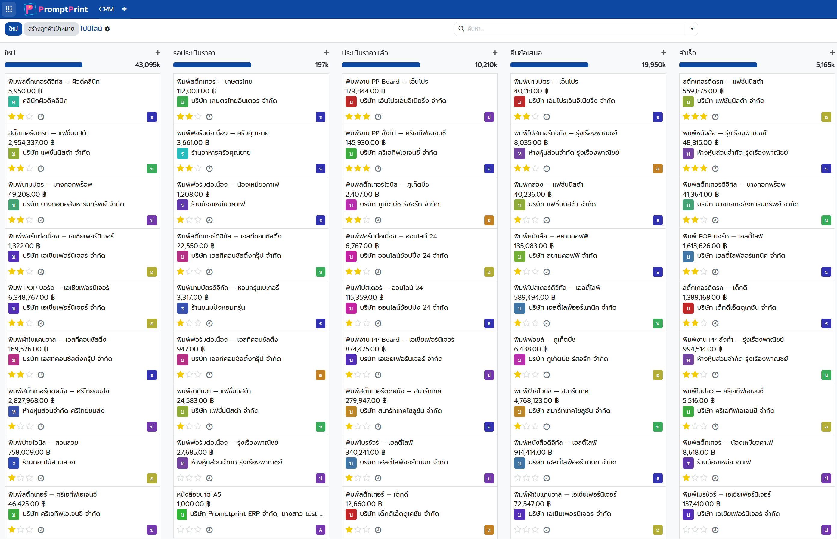837x539 pixels.
Task: Add a card in the ยื่นข้อเสนอ column
Action: click(x=664, y=53)
